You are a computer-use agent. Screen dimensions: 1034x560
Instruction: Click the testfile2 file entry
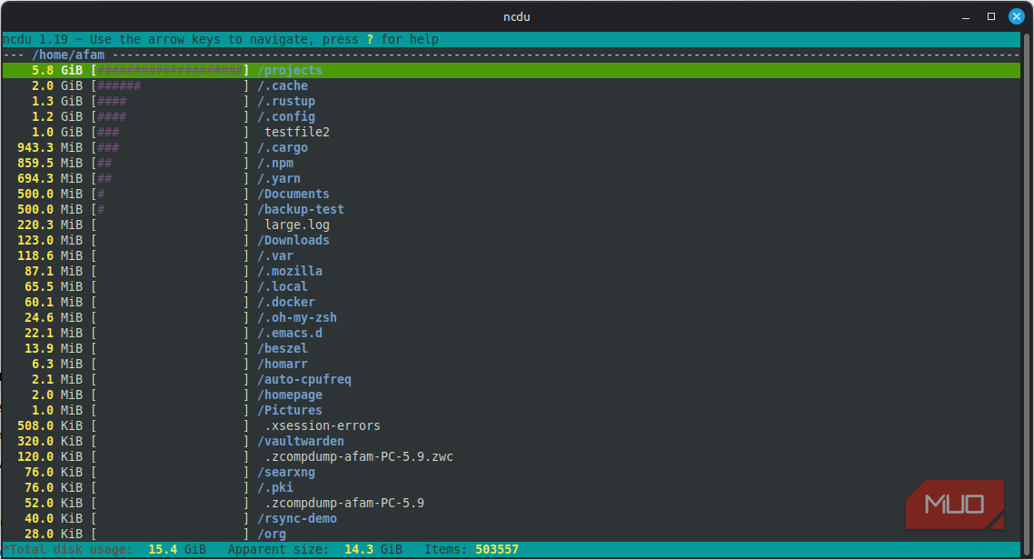297,132
